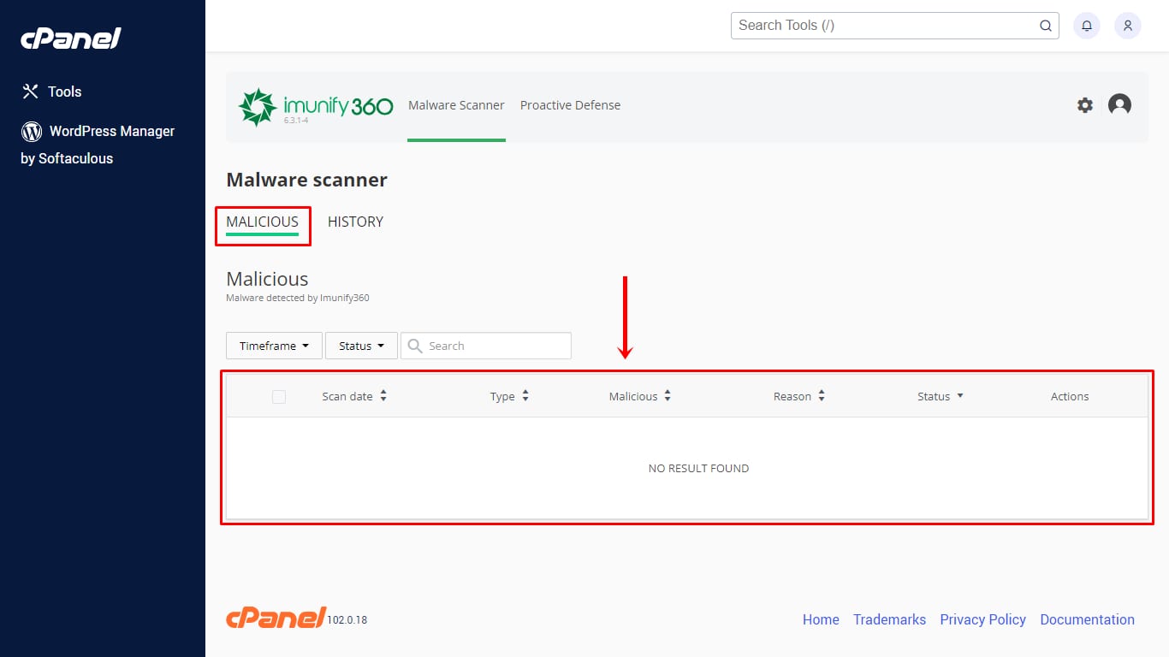Tick the select-all checkbox in table header
The width and height of the screenshot is (1169, 657).
tap(279, 397)
